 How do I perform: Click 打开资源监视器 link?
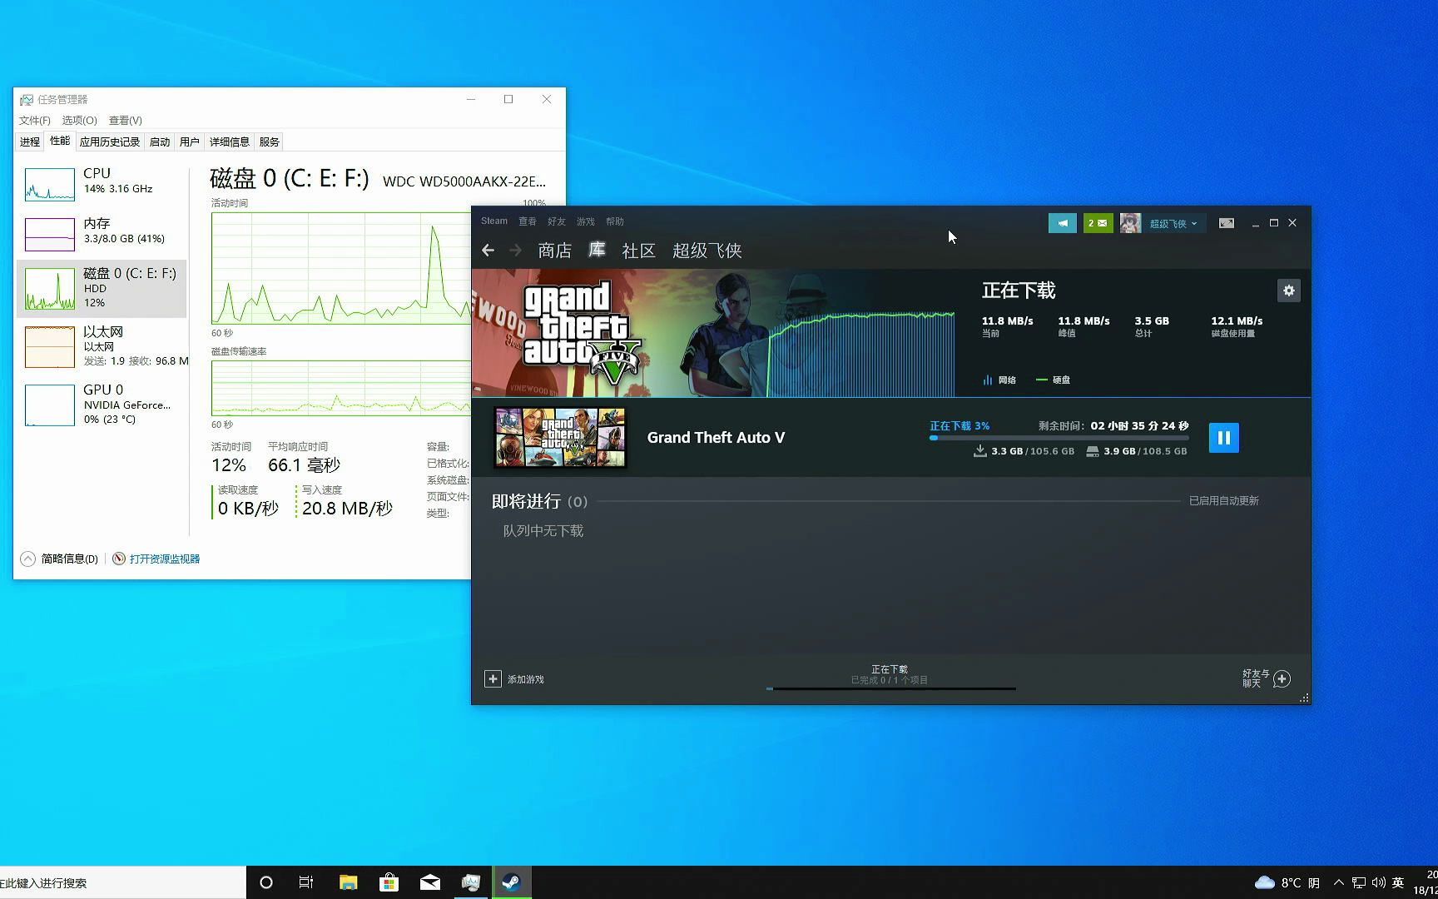click(165, 559)
